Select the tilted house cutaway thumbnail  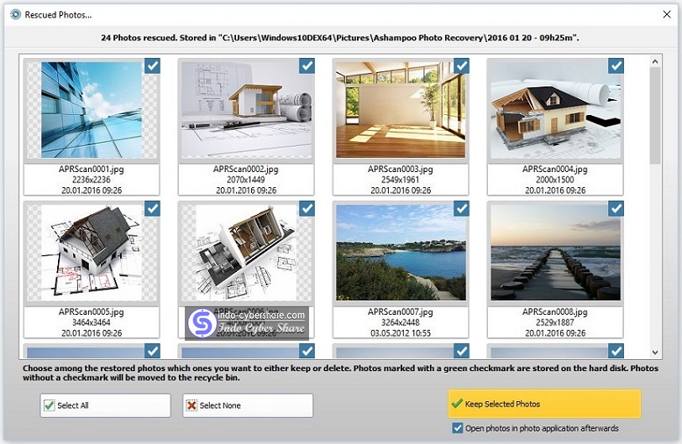tap(246, 253)
